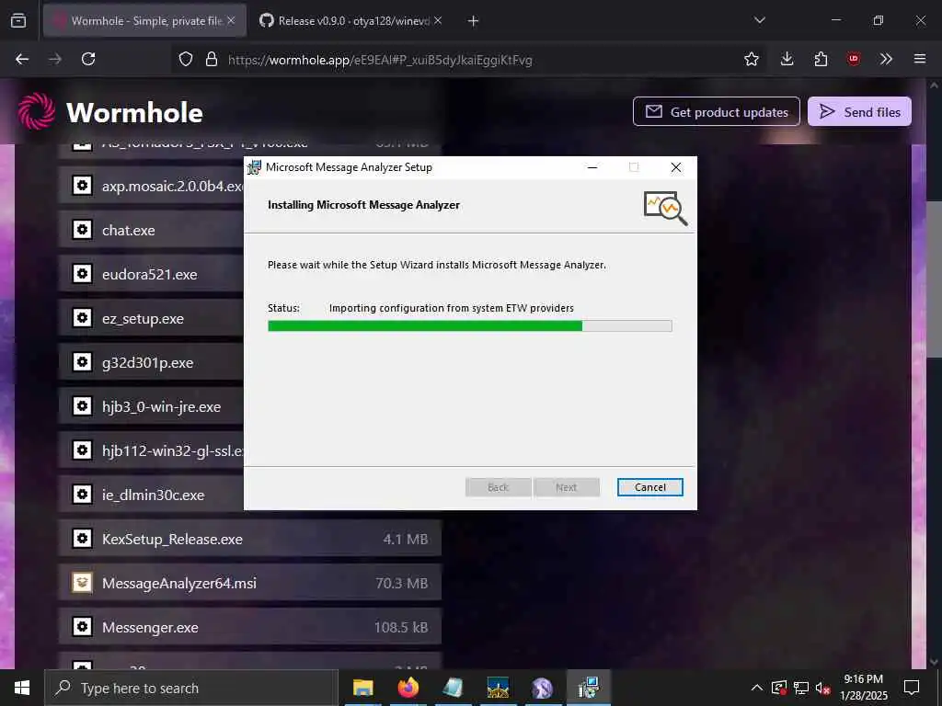Viewport: 942px width, 706px height.
Task: Click the Send files button
Action: point(859,111)
